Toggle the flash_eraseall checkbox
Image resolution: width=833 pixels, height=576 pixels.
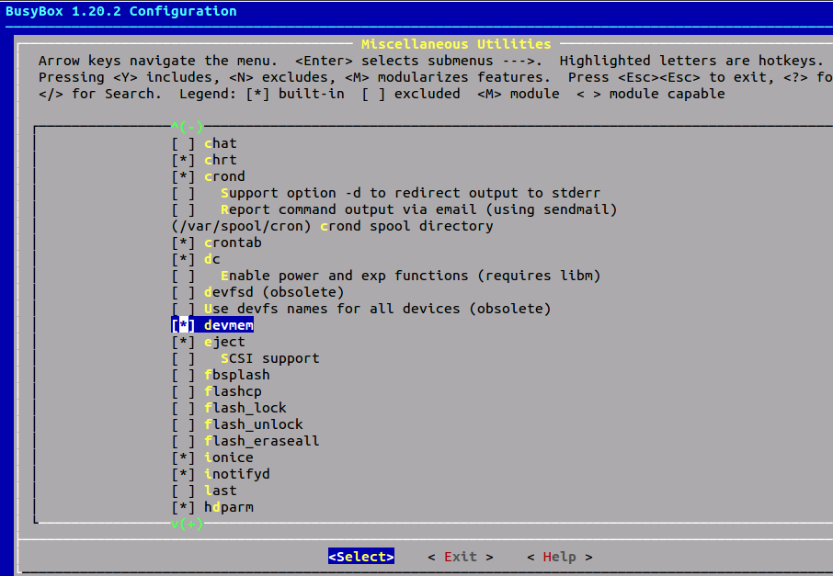[183, 441]
